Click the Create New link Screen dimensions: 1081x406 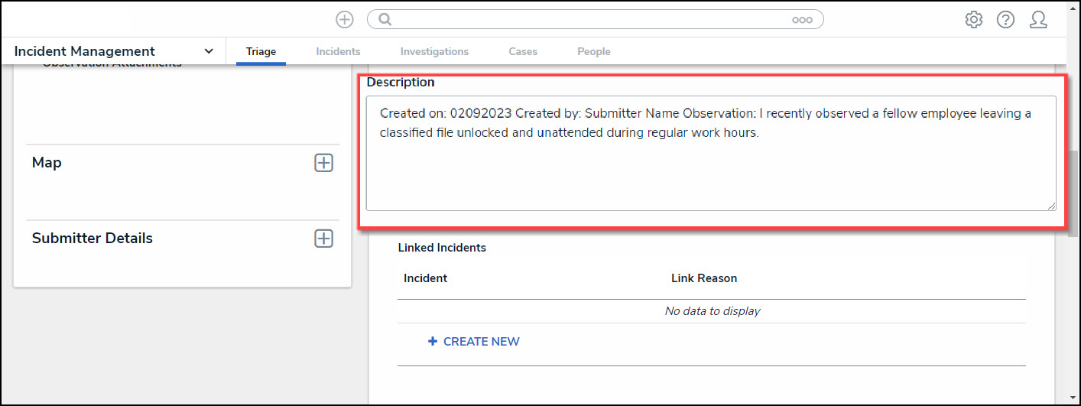point(474,342)
